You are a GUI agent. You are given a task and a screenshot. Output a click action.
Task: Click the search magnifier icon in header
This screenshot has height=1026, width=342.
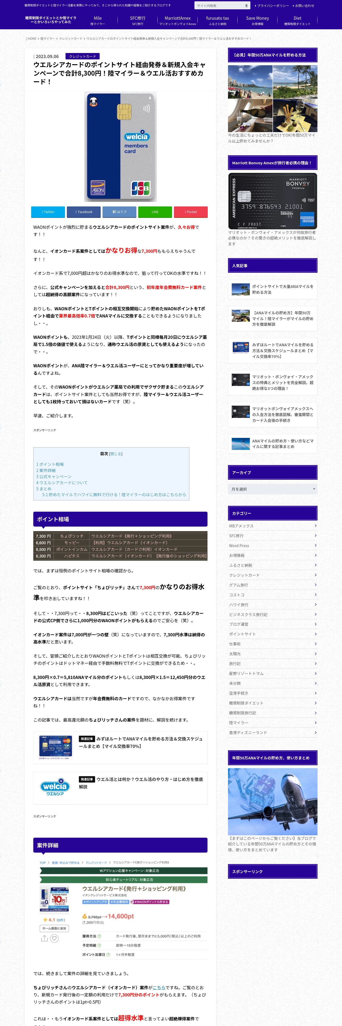coord(246,6)
